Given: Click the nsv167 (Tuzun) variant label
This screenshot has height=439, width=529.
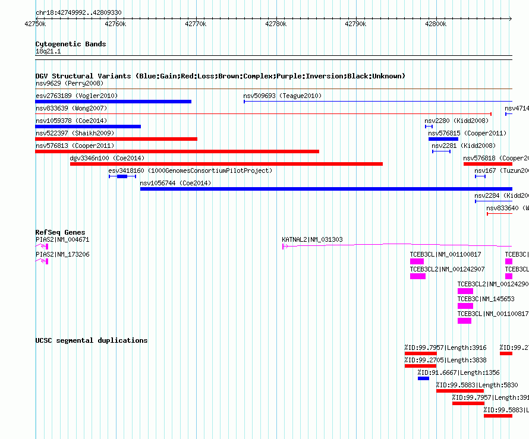Looking at the screenshot, I should point(502,170).
